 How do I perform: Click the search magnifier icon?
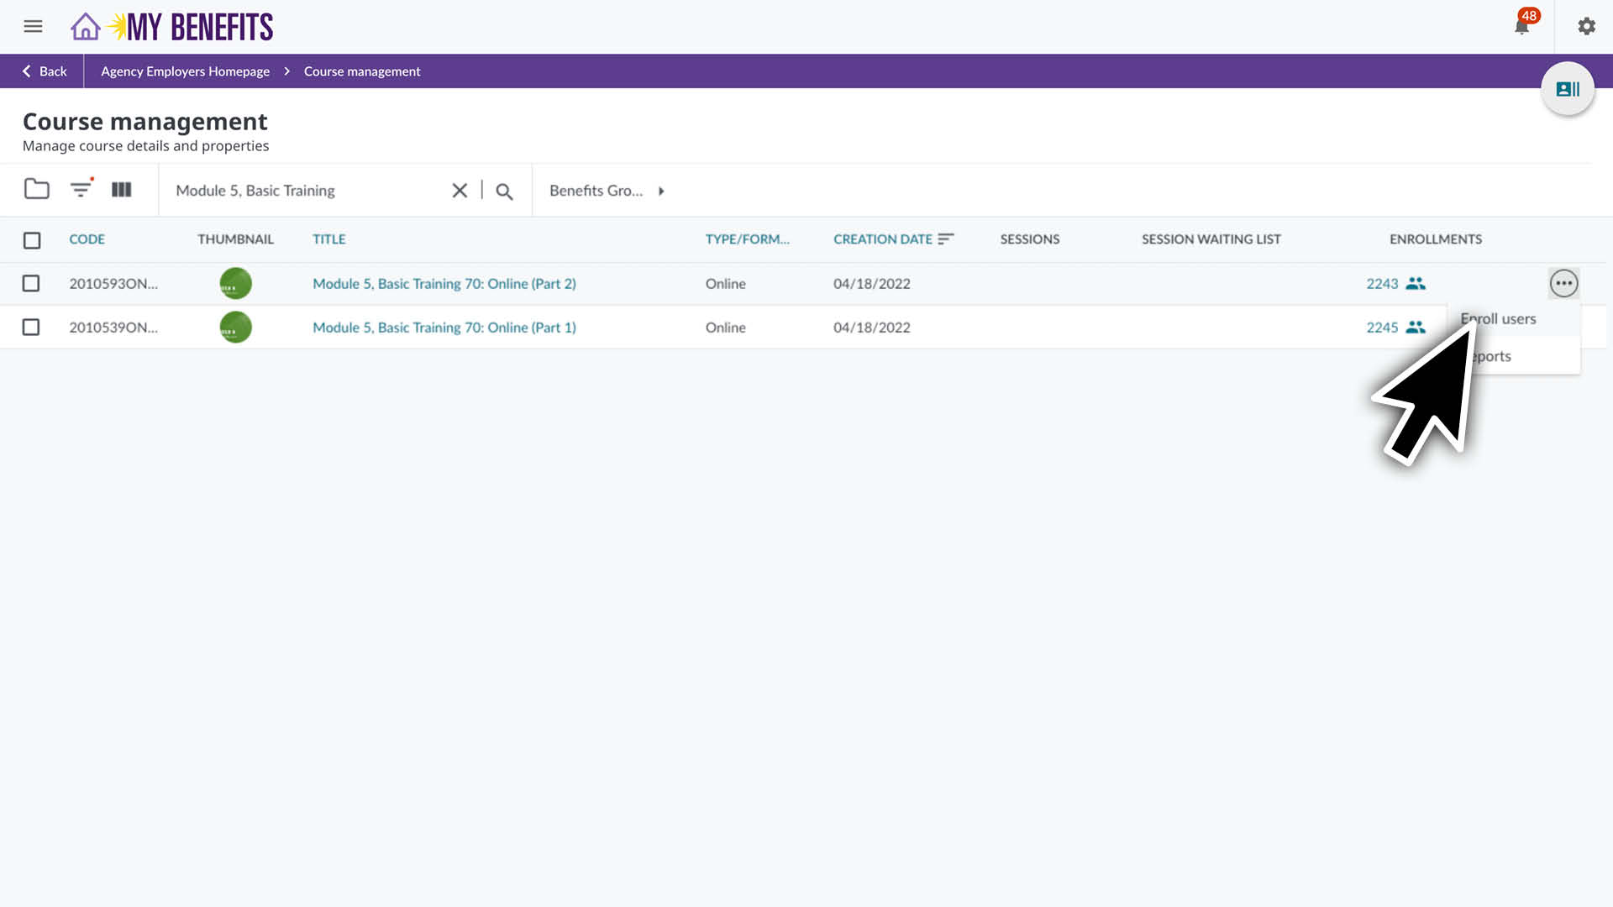click(504, 191)
